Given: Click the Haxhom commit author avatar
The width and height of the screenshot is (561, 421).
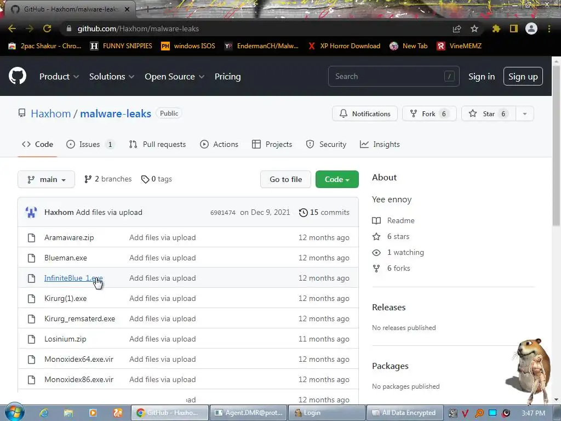Looking at the screenshot, I should pyautogui.click(x=31, y=212).
